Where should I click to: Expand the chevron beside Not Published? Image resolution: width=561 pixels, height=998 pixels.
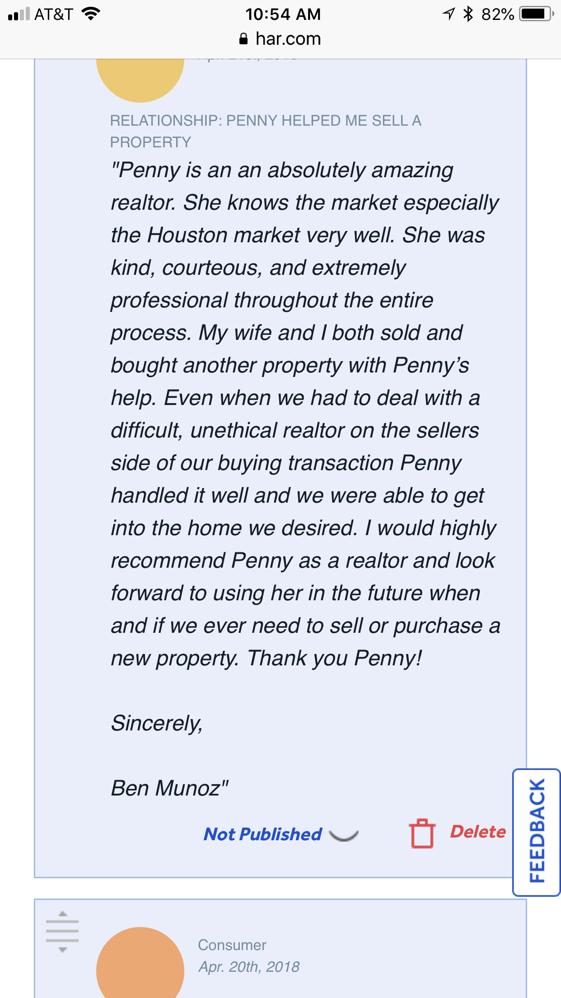tap(344, 835)
